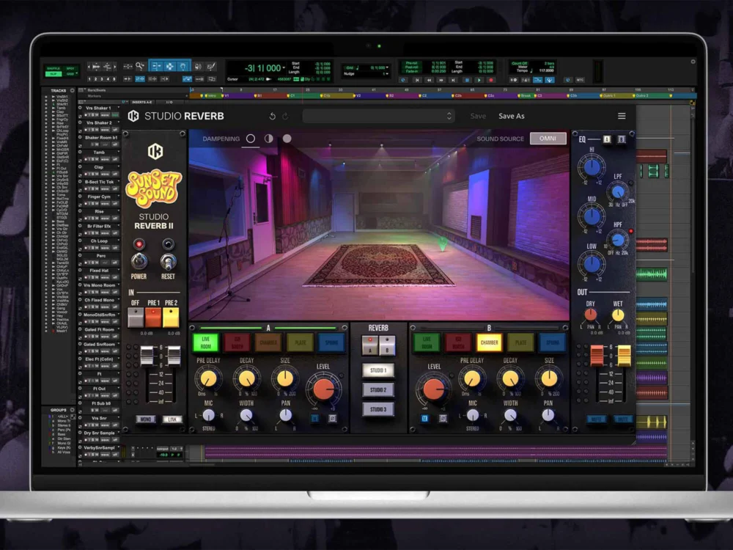Click the undo arrow in plugin header

point(273,116)
